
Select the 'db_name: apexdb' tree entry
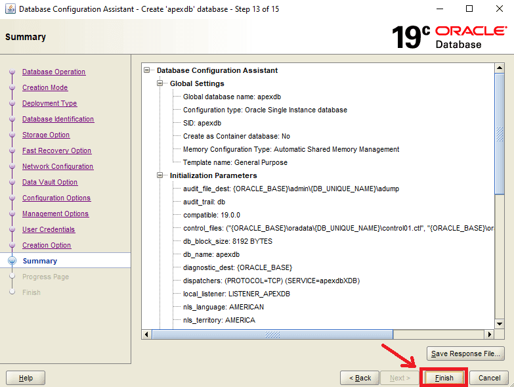(211, 254)
